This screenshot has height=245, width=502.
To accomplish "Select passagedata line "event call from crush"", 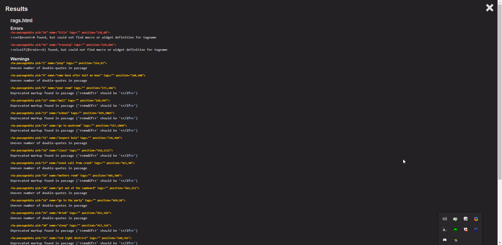I will pyautogui.click(x=73, y=163).
